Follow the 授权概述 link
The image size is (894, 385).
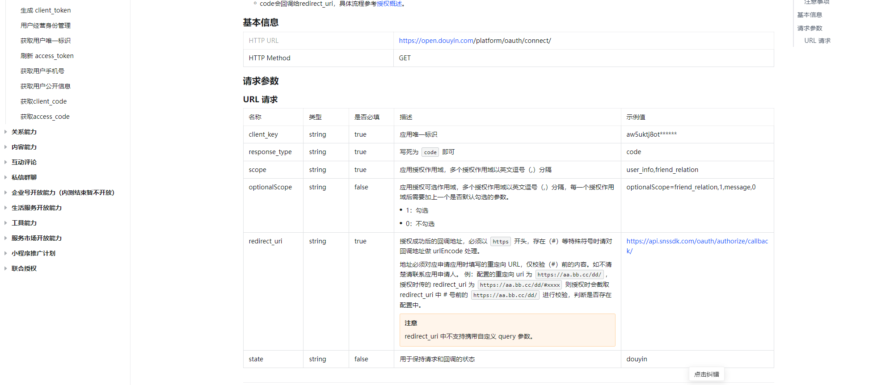(389, 4)
